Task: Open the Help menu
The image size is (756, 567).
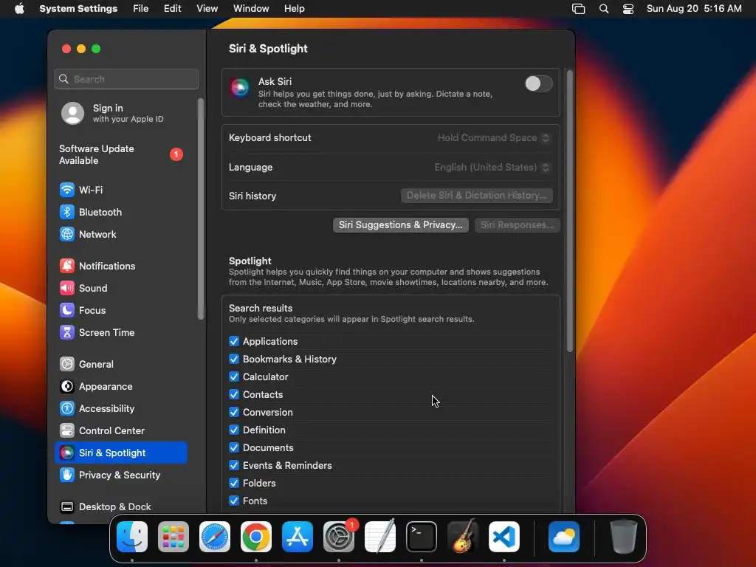Action: pyautogui.click(x=294, y=9)
